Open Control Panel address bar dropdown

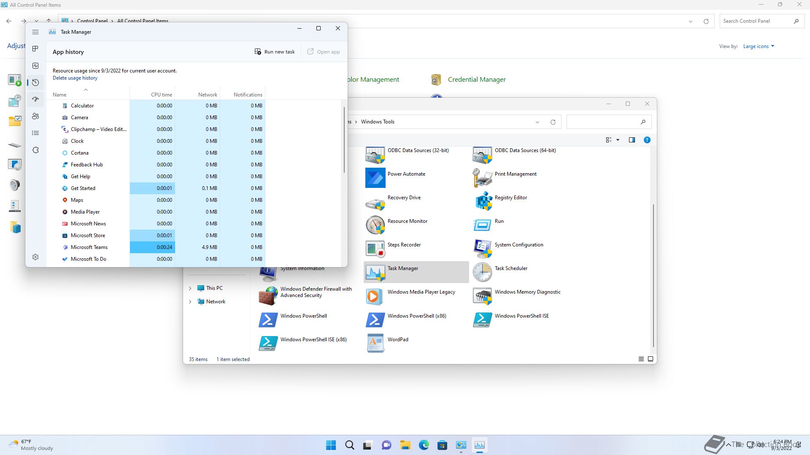pyautogui.click(x=690, y=21)
